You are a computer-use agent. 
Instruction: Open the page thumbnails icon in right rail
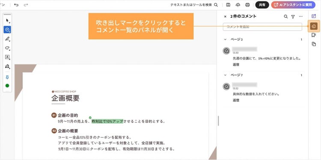pyautogui.click(x=314, y=44)
